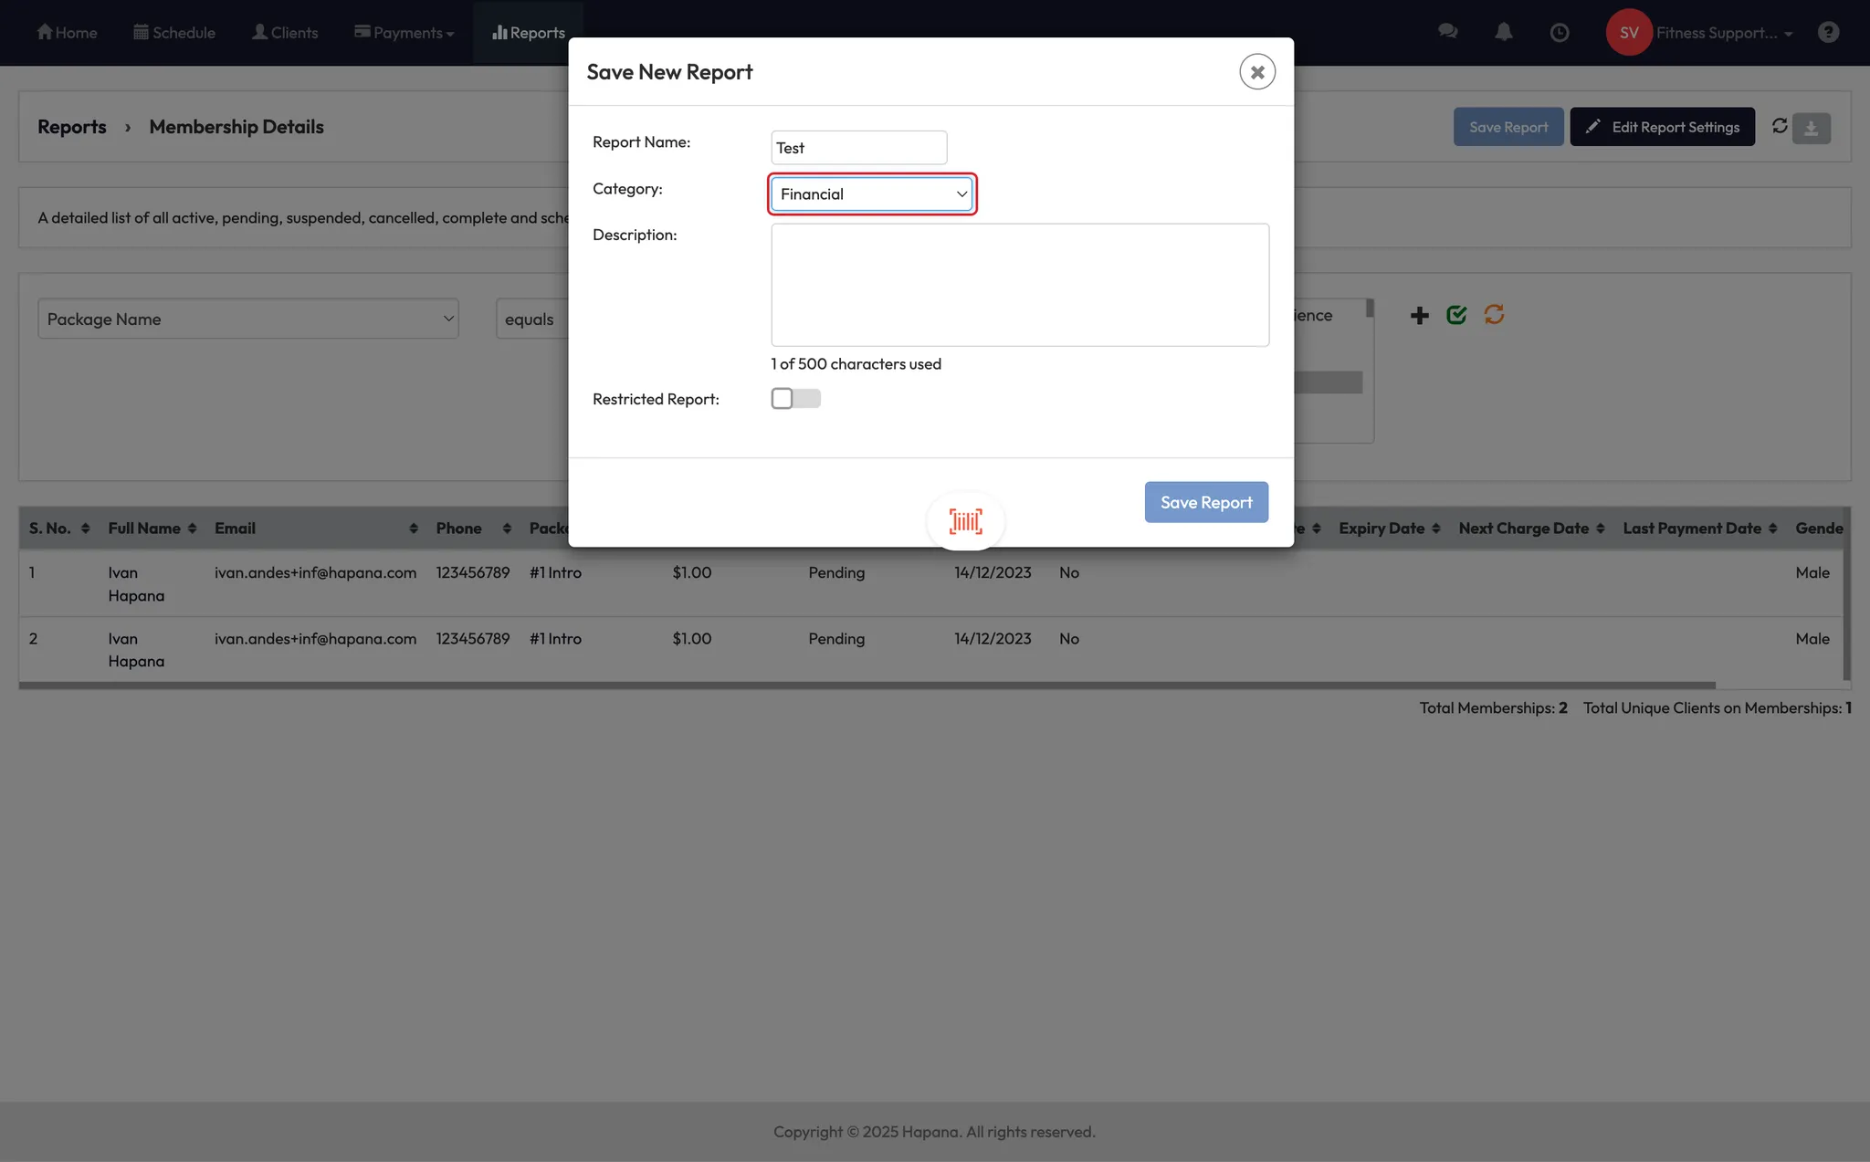The image size is (1870, 1162).
Task: Click the barcode scanner icon
Action: point(965,521)
